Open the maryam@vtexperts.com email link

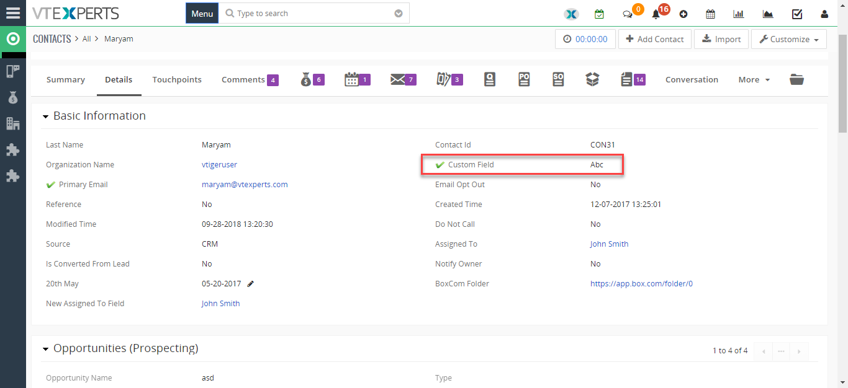[245, 185]
